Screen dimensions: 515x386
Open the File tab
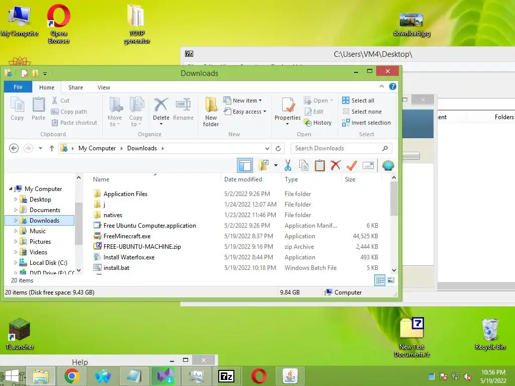pyautogui.click(x=18, y=87)
